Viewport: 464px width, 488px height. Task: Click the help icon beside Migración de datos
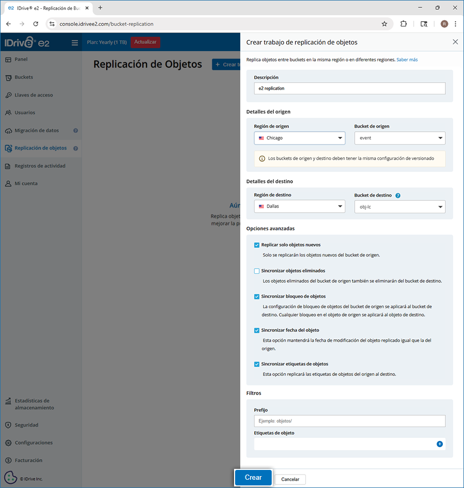click(76, 131)
